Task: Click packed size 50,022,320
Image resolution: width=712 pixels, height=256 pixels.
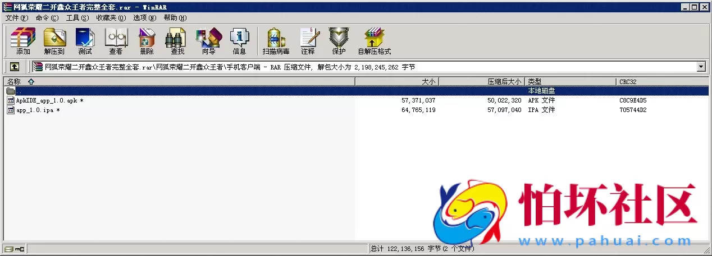Action: [504, 100]
